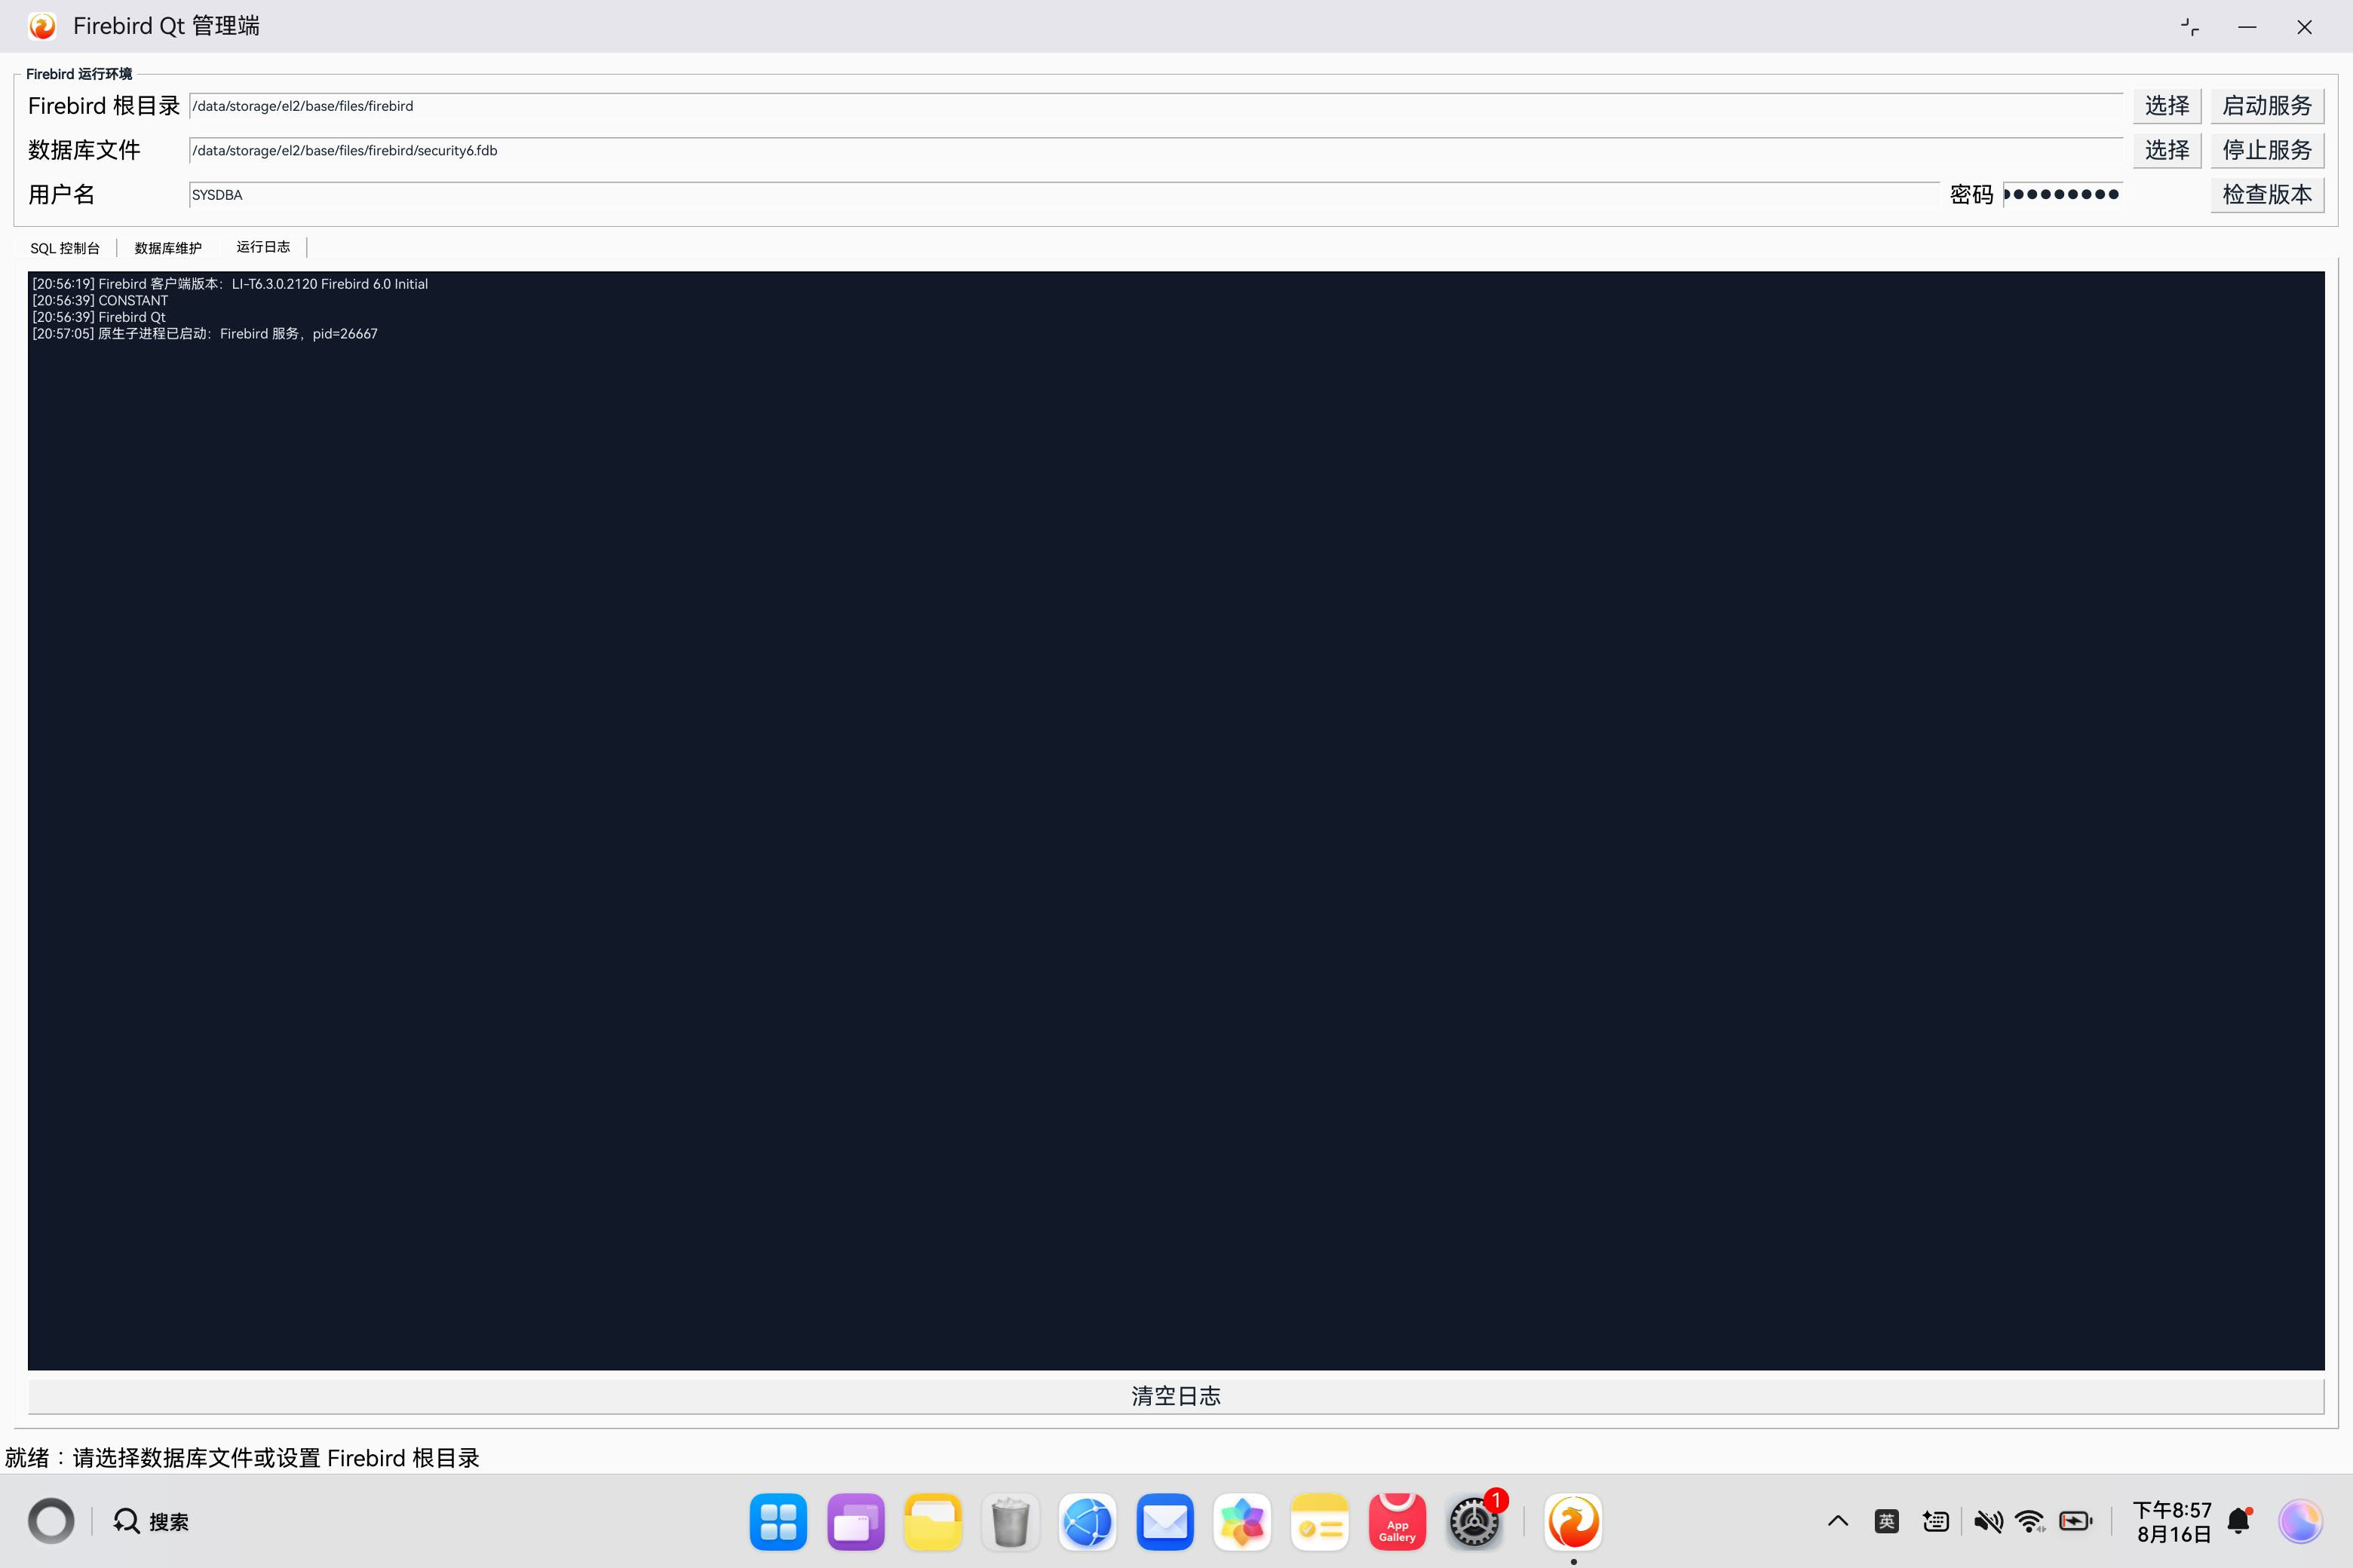
Task: Focus the 数据库文件 path field
Action: (x=1155, y=150)
